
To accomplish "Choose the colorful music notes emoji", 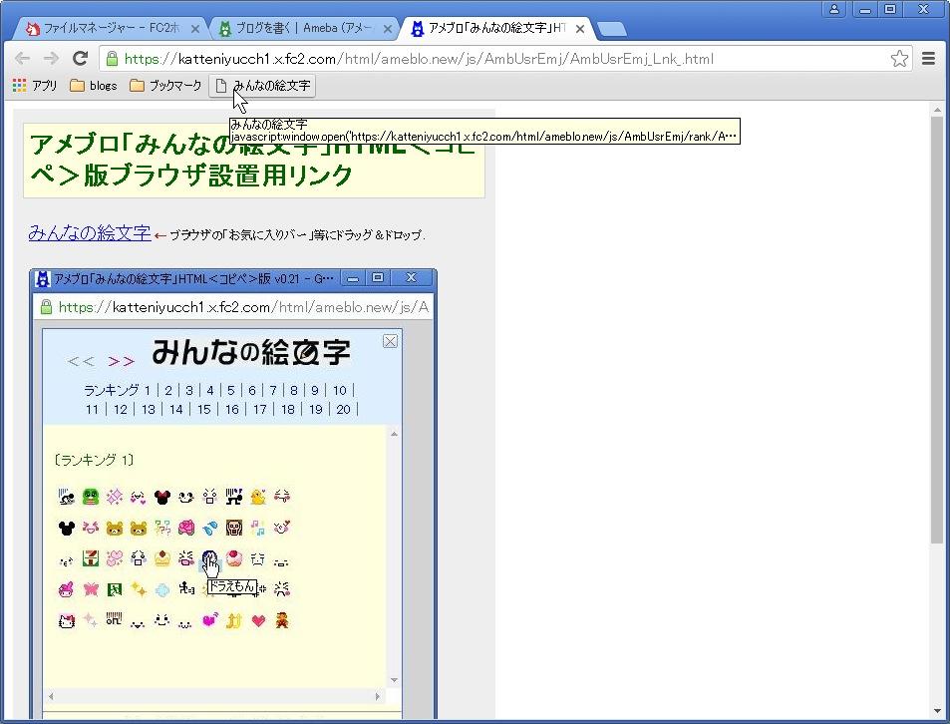I will pyautogui.click(x=258, y=528).
